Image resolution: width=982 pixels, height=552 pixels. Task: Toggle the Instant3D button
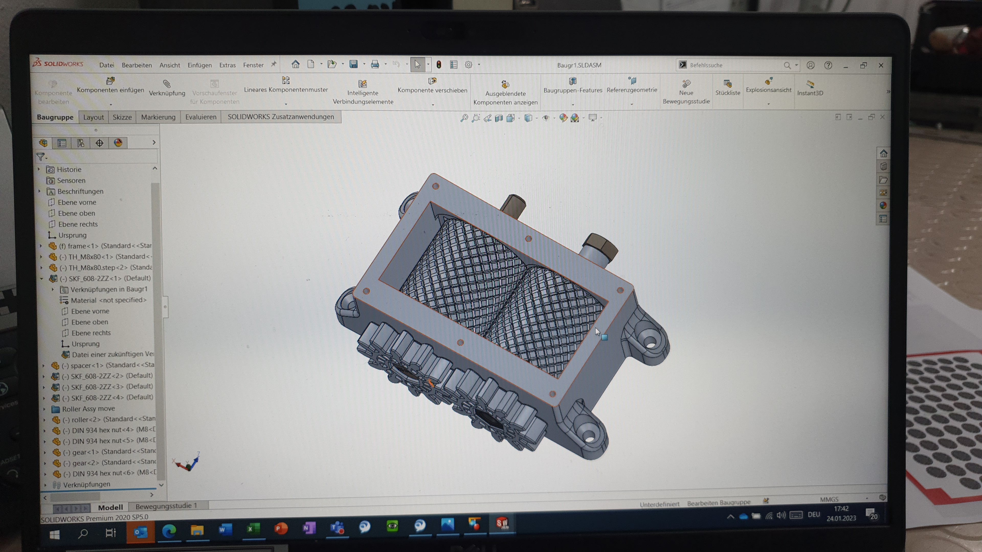tap(810, 84)
